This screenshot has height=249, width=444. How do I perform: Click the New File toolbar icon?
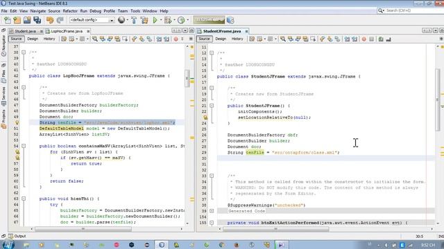pyautogui.click(x=8, y=20)
